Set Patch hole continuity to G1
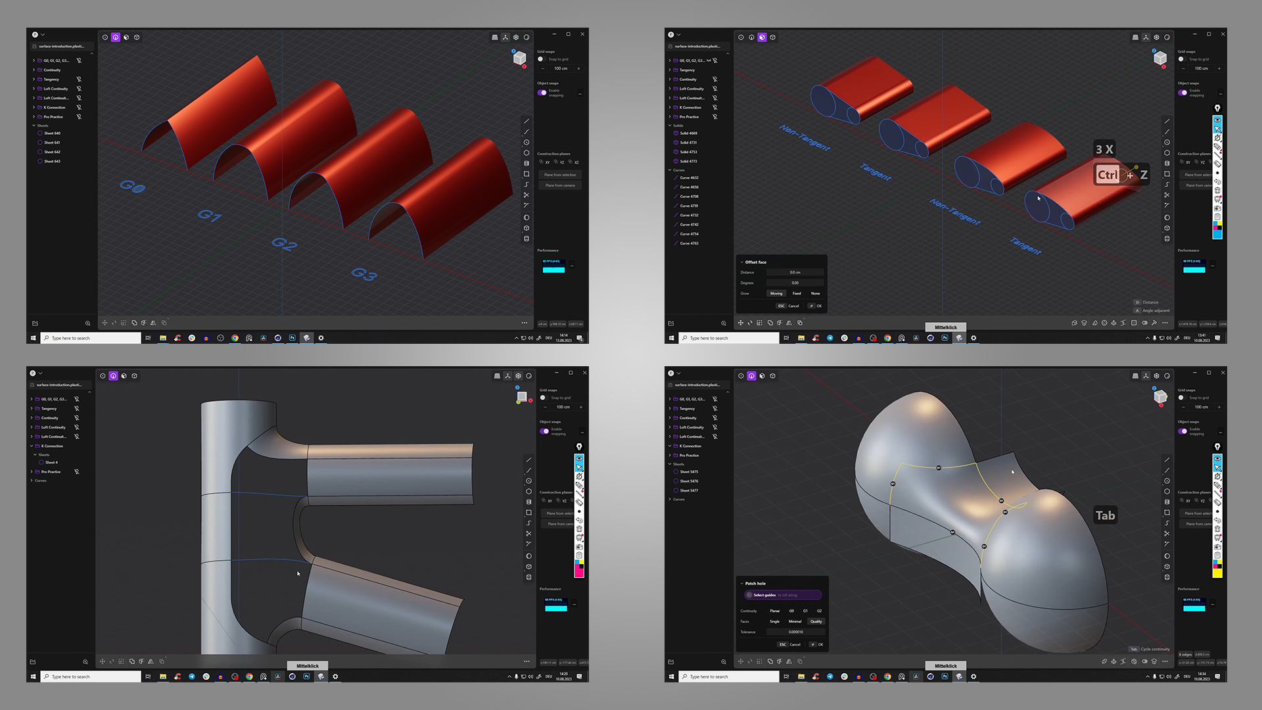The width and height of the screenshot is (1262, 710). click(805, 611)
